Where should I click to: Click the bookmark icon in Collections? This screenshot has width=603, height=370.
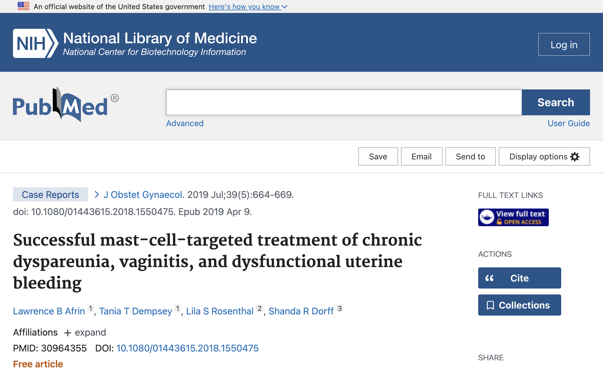pyautogui.click(x=490, y=305)
